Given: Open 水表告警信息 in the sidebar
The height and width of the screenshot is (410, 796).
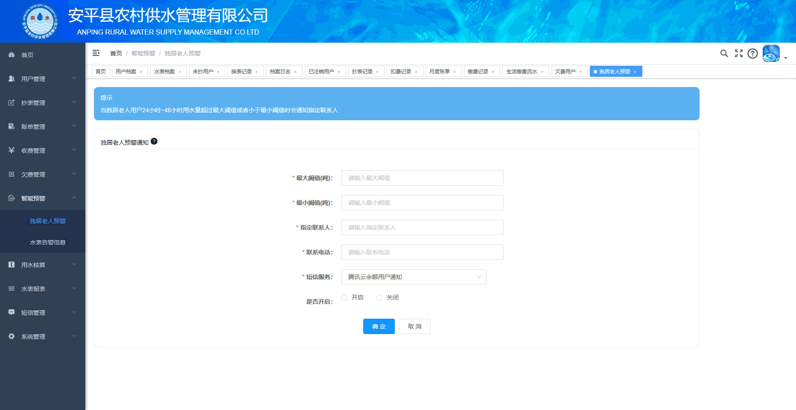Looking at the screenshot, I should point(47,242).
